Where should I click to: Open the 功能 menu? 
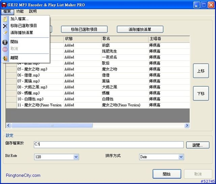pos(20,11)
